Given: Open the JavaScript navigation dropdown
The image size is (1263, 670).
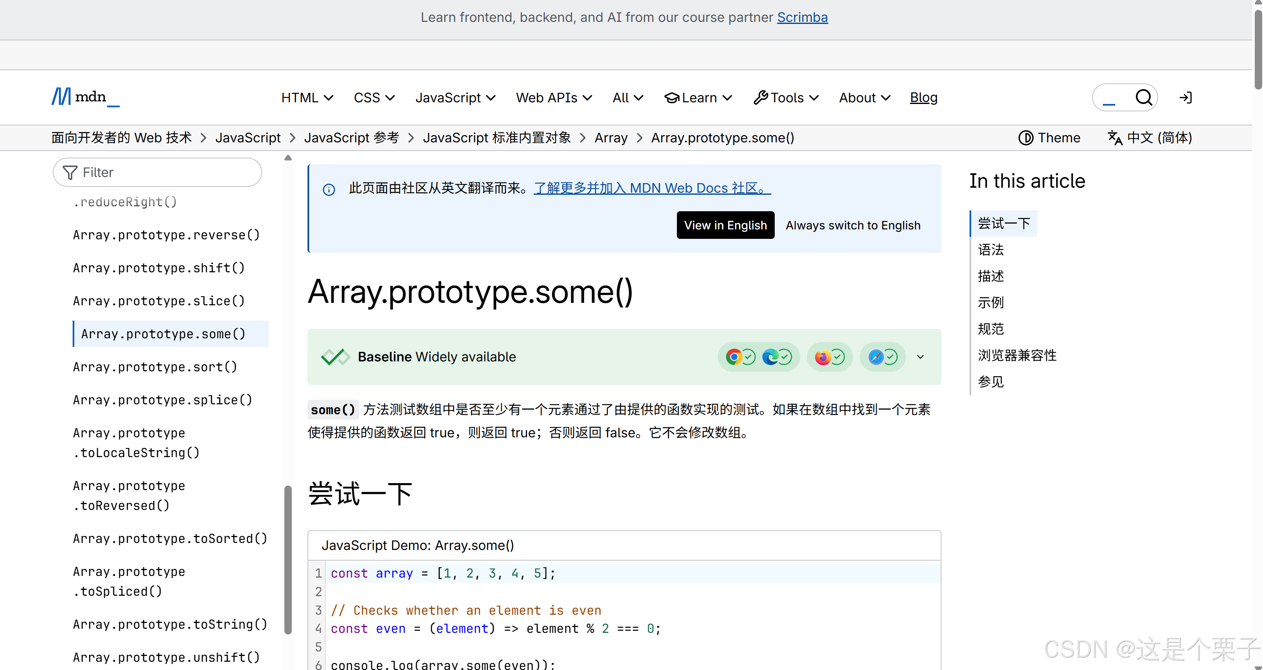Looking at the screenshot, I should coord(455,97).
